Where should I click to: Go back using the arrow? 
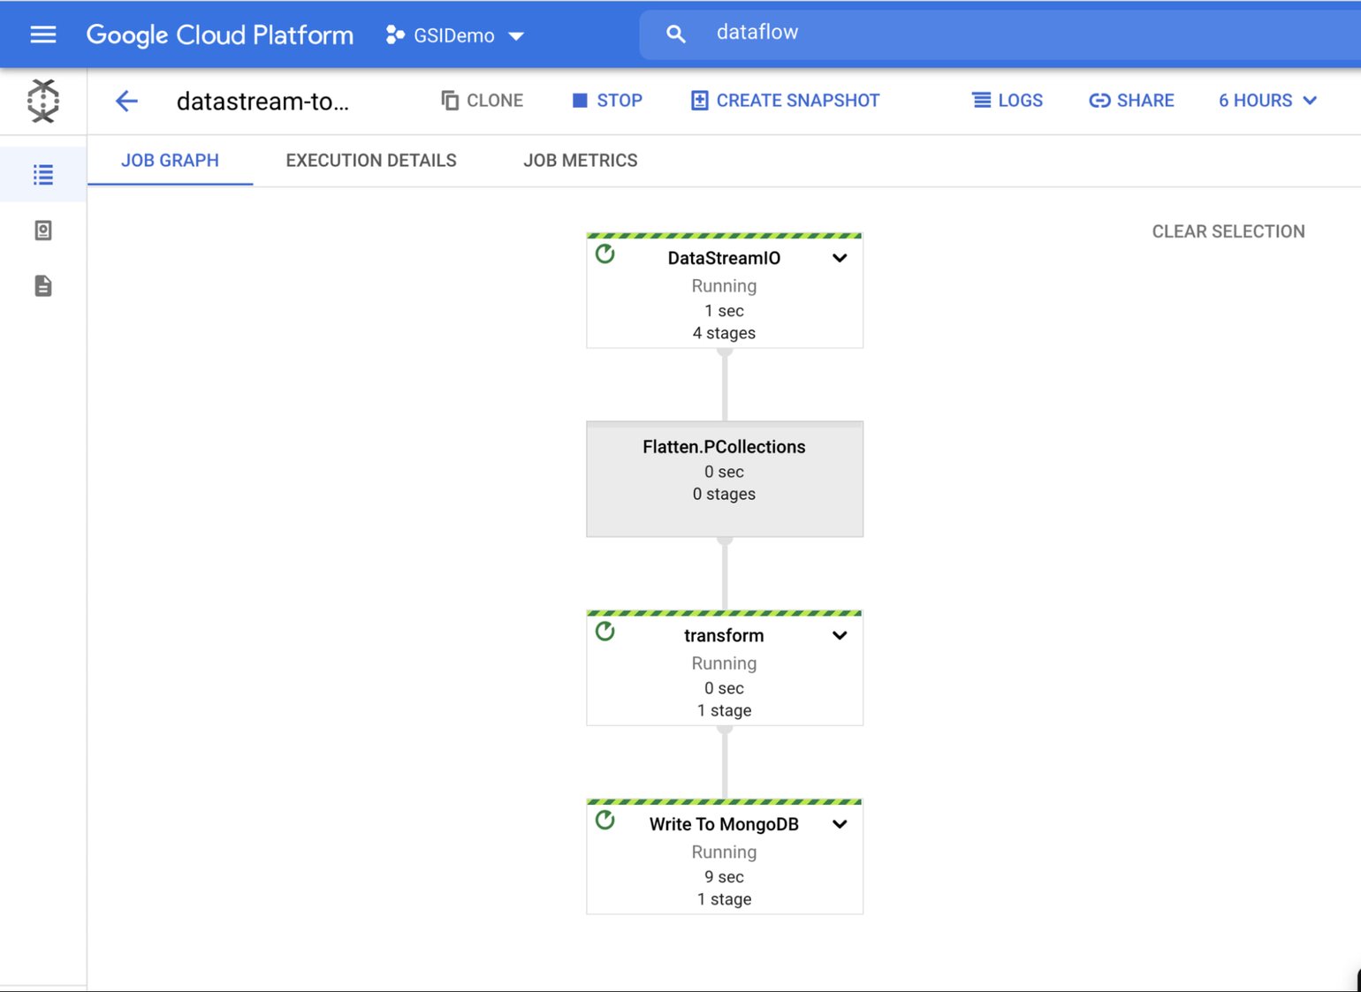point(126,101)
